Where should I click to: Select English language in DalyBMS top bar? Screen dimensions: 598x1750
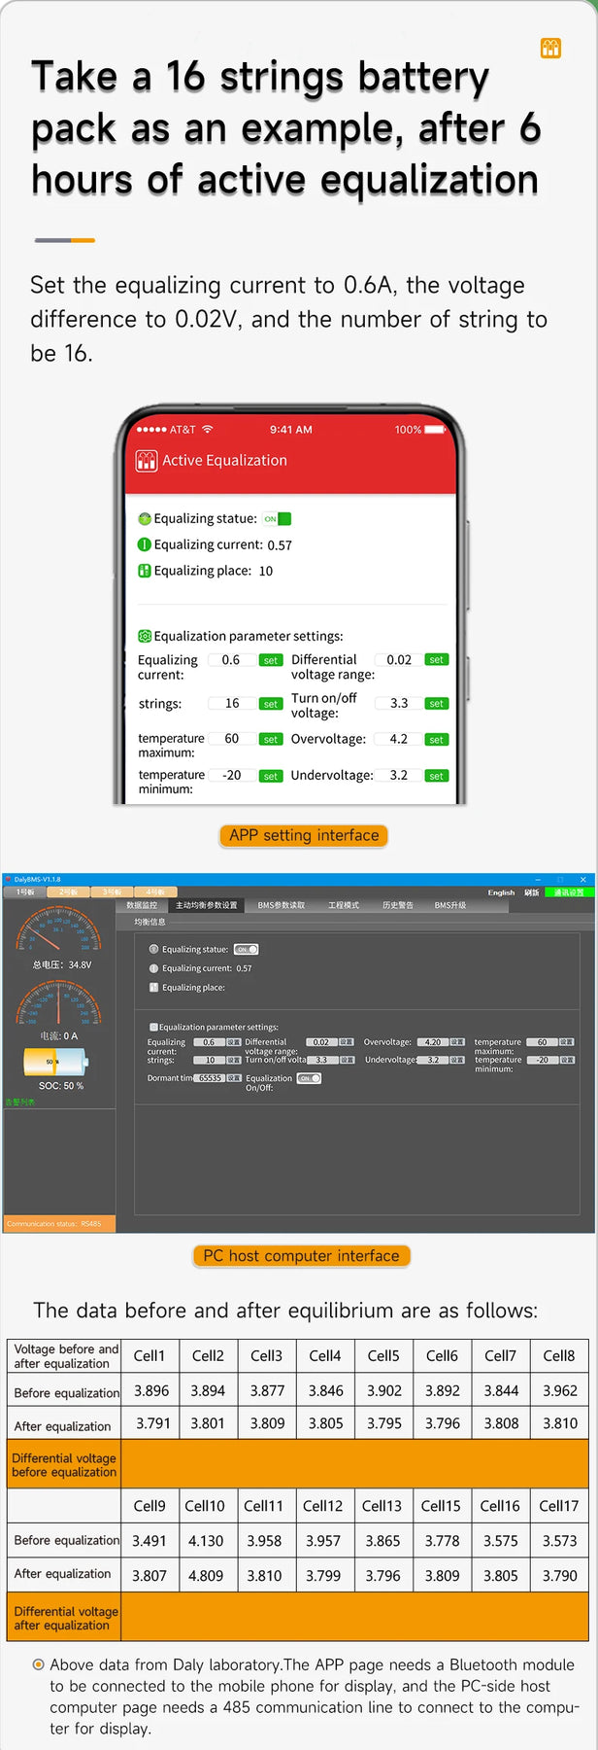tap(501, 892)
